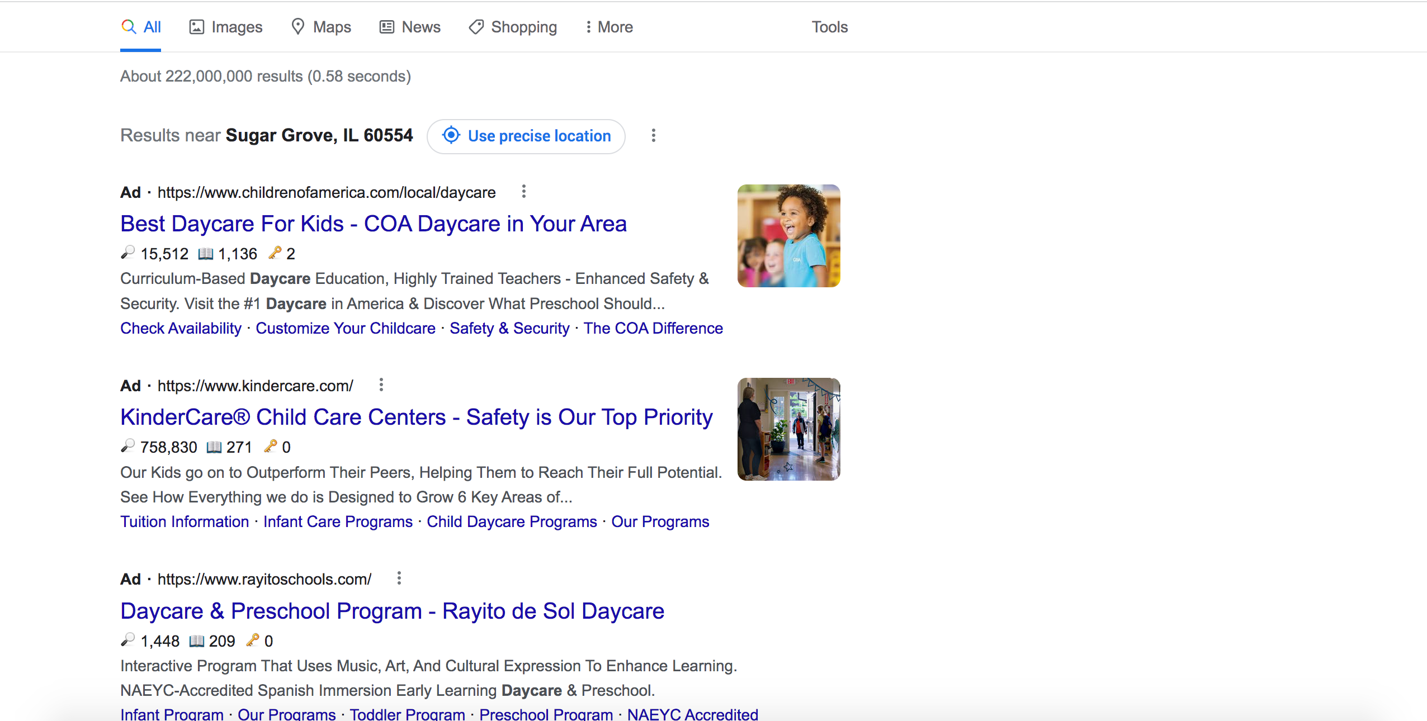Open the Tools options

click(830, 27)
